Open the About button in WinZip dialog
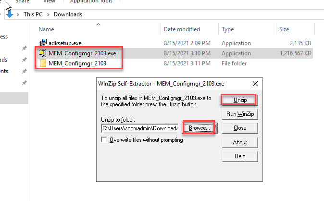This screenshot has width=324, height=201. click(x=239, y=142)
